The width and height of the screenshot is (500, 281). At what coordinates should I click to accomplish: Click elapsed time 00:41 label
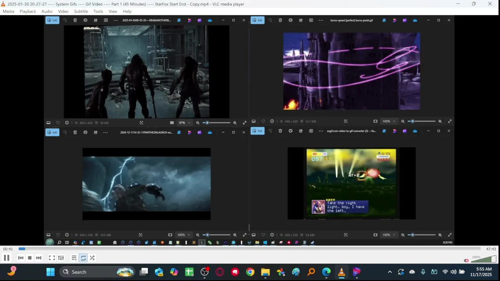(8, 249)
